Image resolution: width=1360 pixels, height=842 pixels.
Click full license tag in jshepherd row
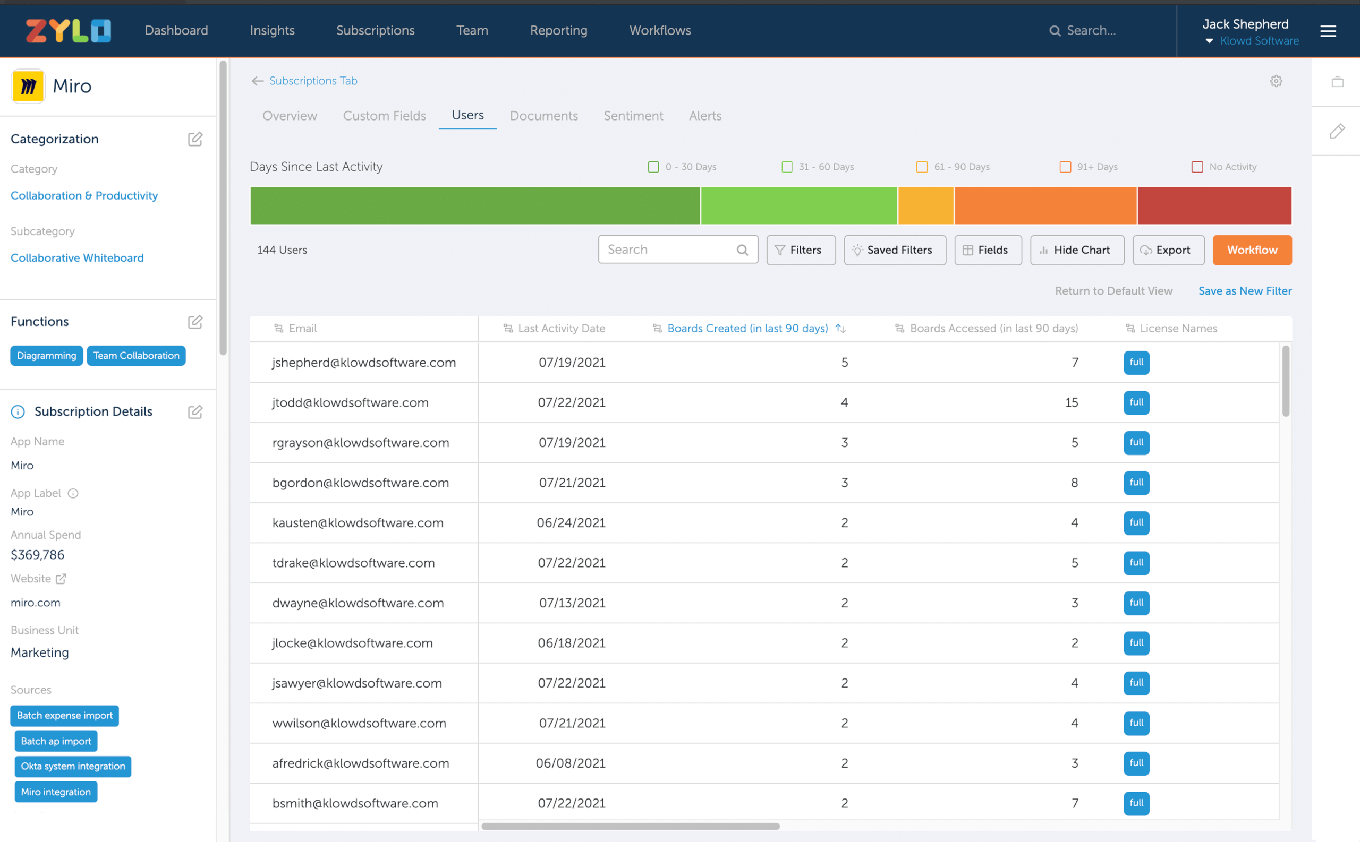click(1135, 363)
